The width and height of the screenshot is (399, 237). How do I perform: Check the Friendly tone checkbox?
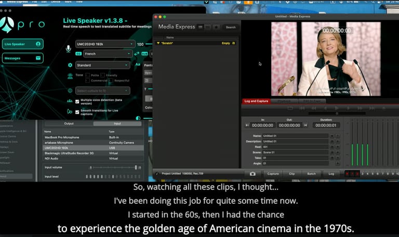pyautogui.click(x=102, y=75)
